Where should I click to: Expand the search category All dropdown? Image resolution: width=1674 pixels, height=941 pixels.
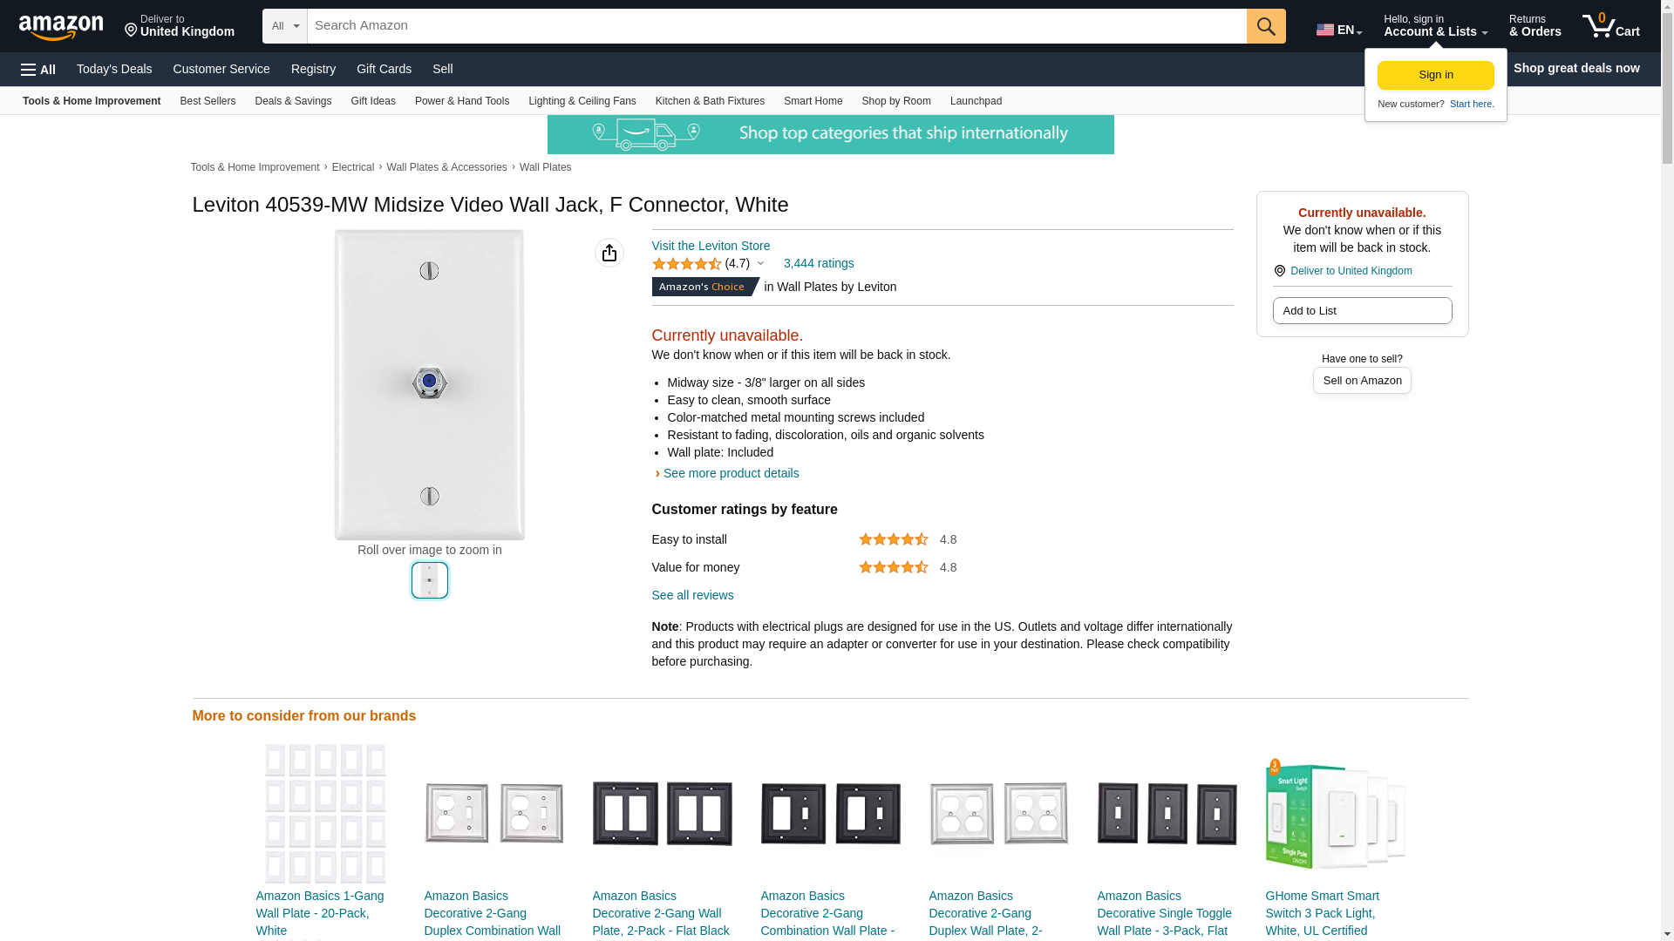[x=285, y=26]
